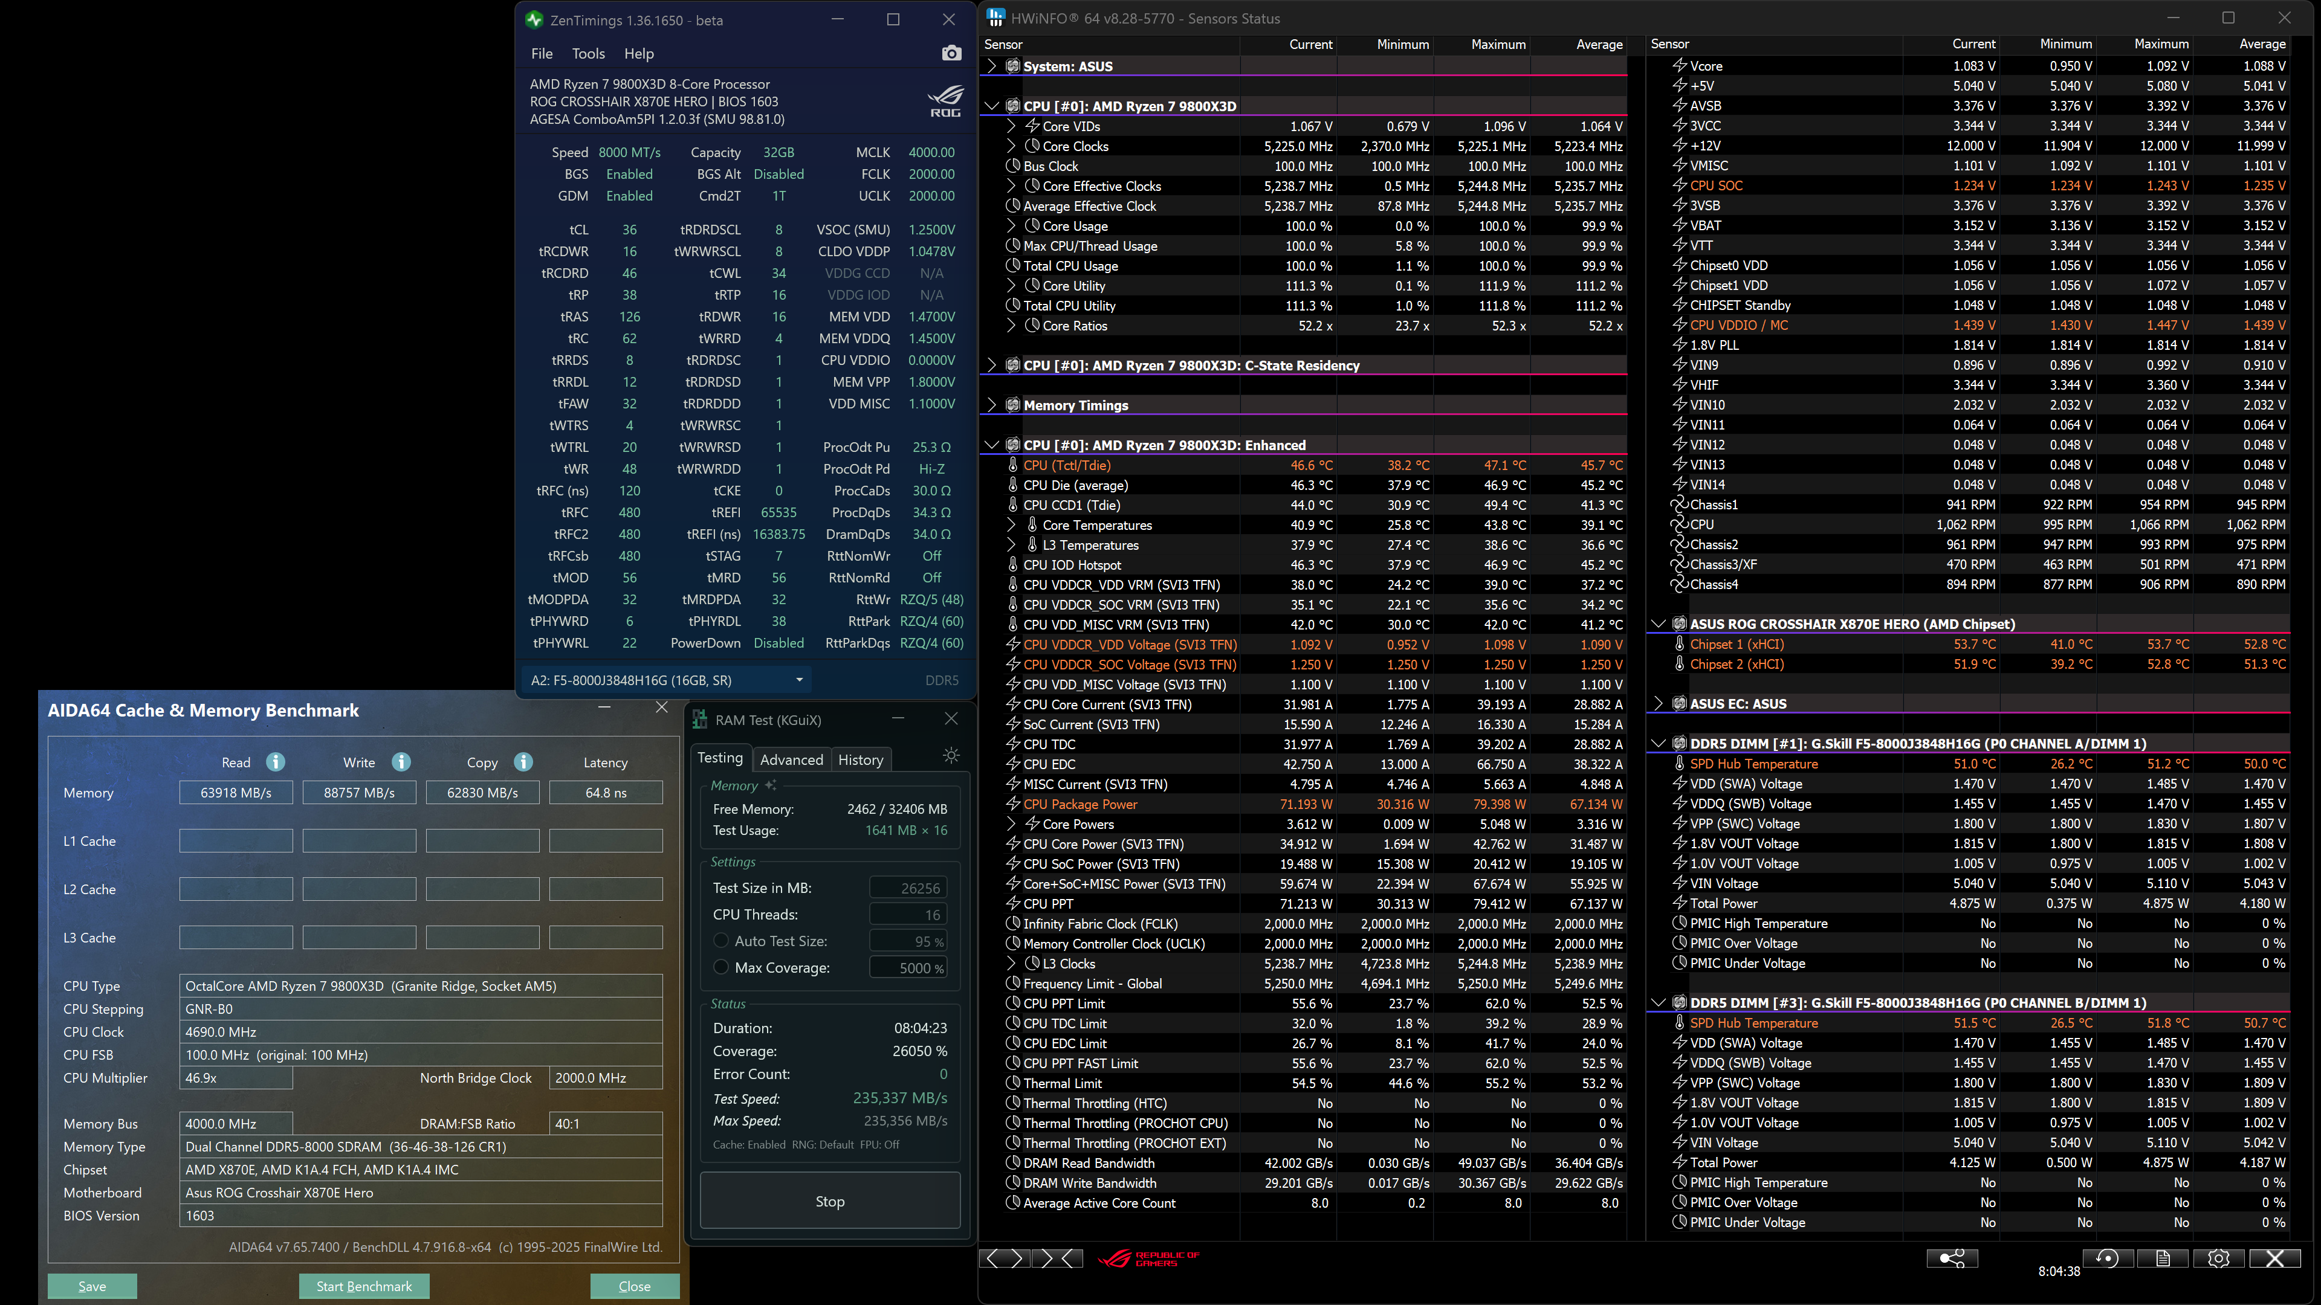Click the HWiNFO settings gear button
Image resolution: width=2321 pixels, height=1305 pixels.
click(2218, 1258)
